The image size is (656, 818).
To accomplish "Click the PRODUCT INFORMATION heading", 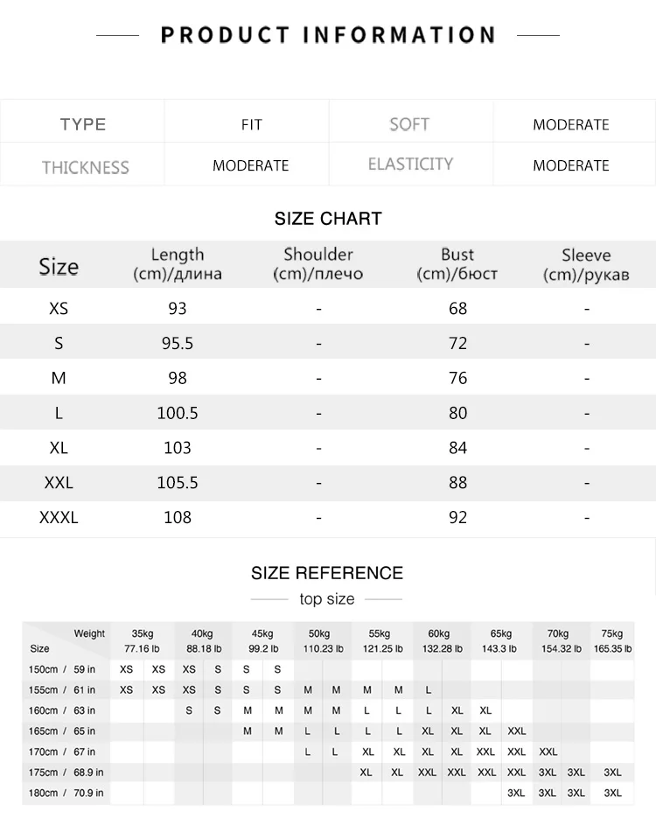I will click(x=328, y=35).
